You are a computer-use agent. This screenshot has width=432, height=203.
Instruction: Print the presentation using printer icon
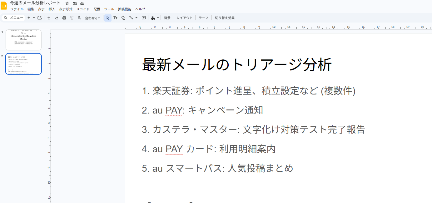tap(64, 18)
